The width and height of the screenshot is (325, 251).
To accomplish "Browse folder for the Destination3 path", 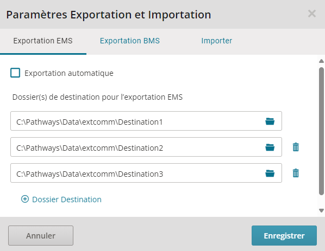I will (270, 173).
